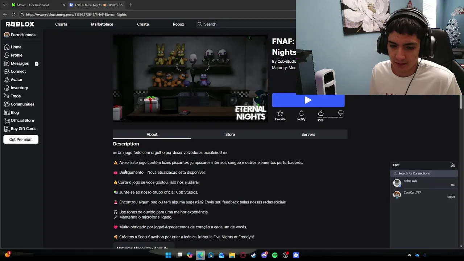The height and width of the screenshot is (261, 464).
Task: Click the Get Premium button
Action: point(21,140)
